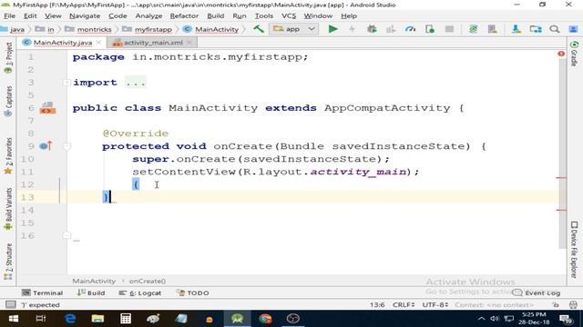
Task: Open the TODO tool window
Action: (x=192, y=292)
